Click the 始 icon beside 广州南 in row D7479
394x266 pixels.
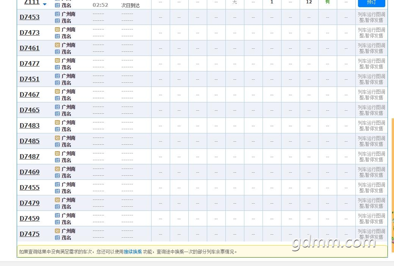pos(57,200)
